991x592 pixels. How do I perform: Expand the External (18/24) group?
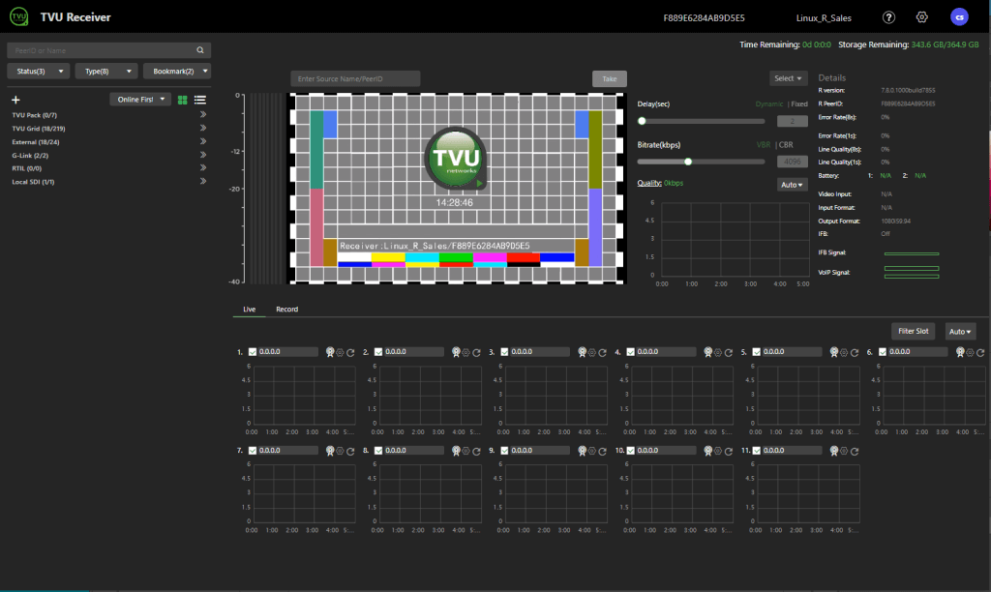point(203,141)
